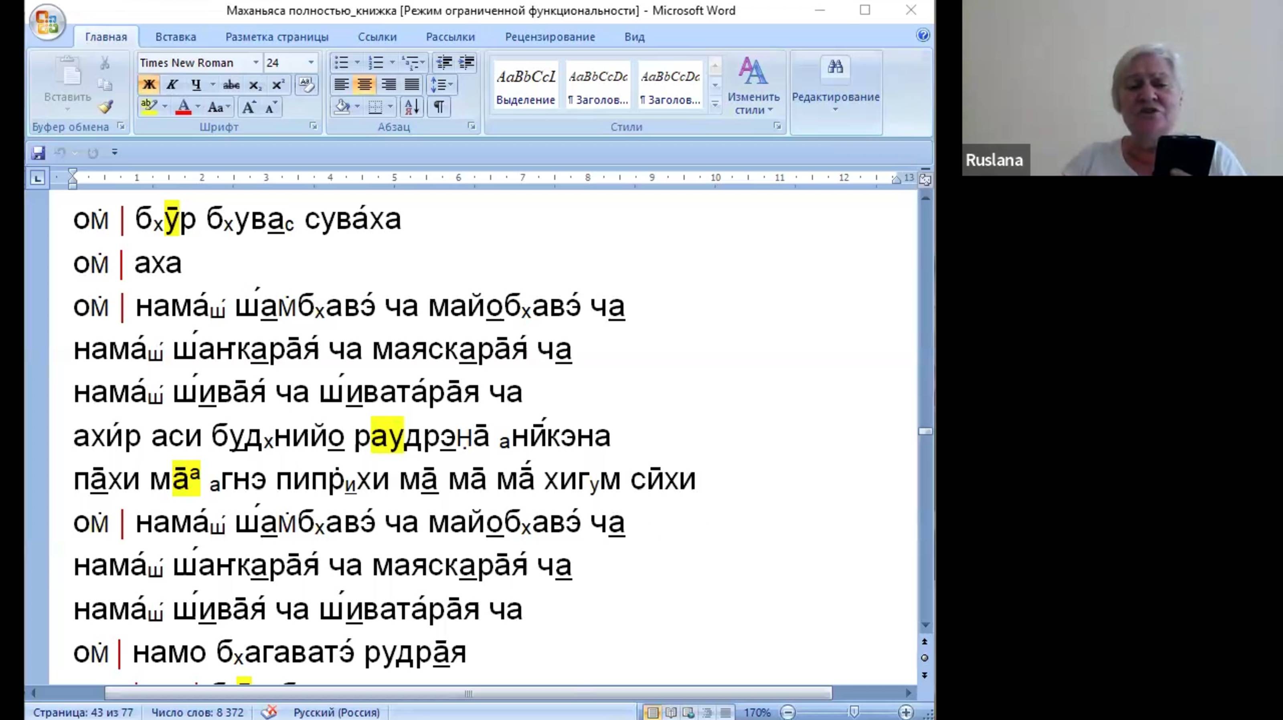This screenshot has height=720, width=1283.
Task: Toggle Italic (К) formatting
Action: click(172, 85)
